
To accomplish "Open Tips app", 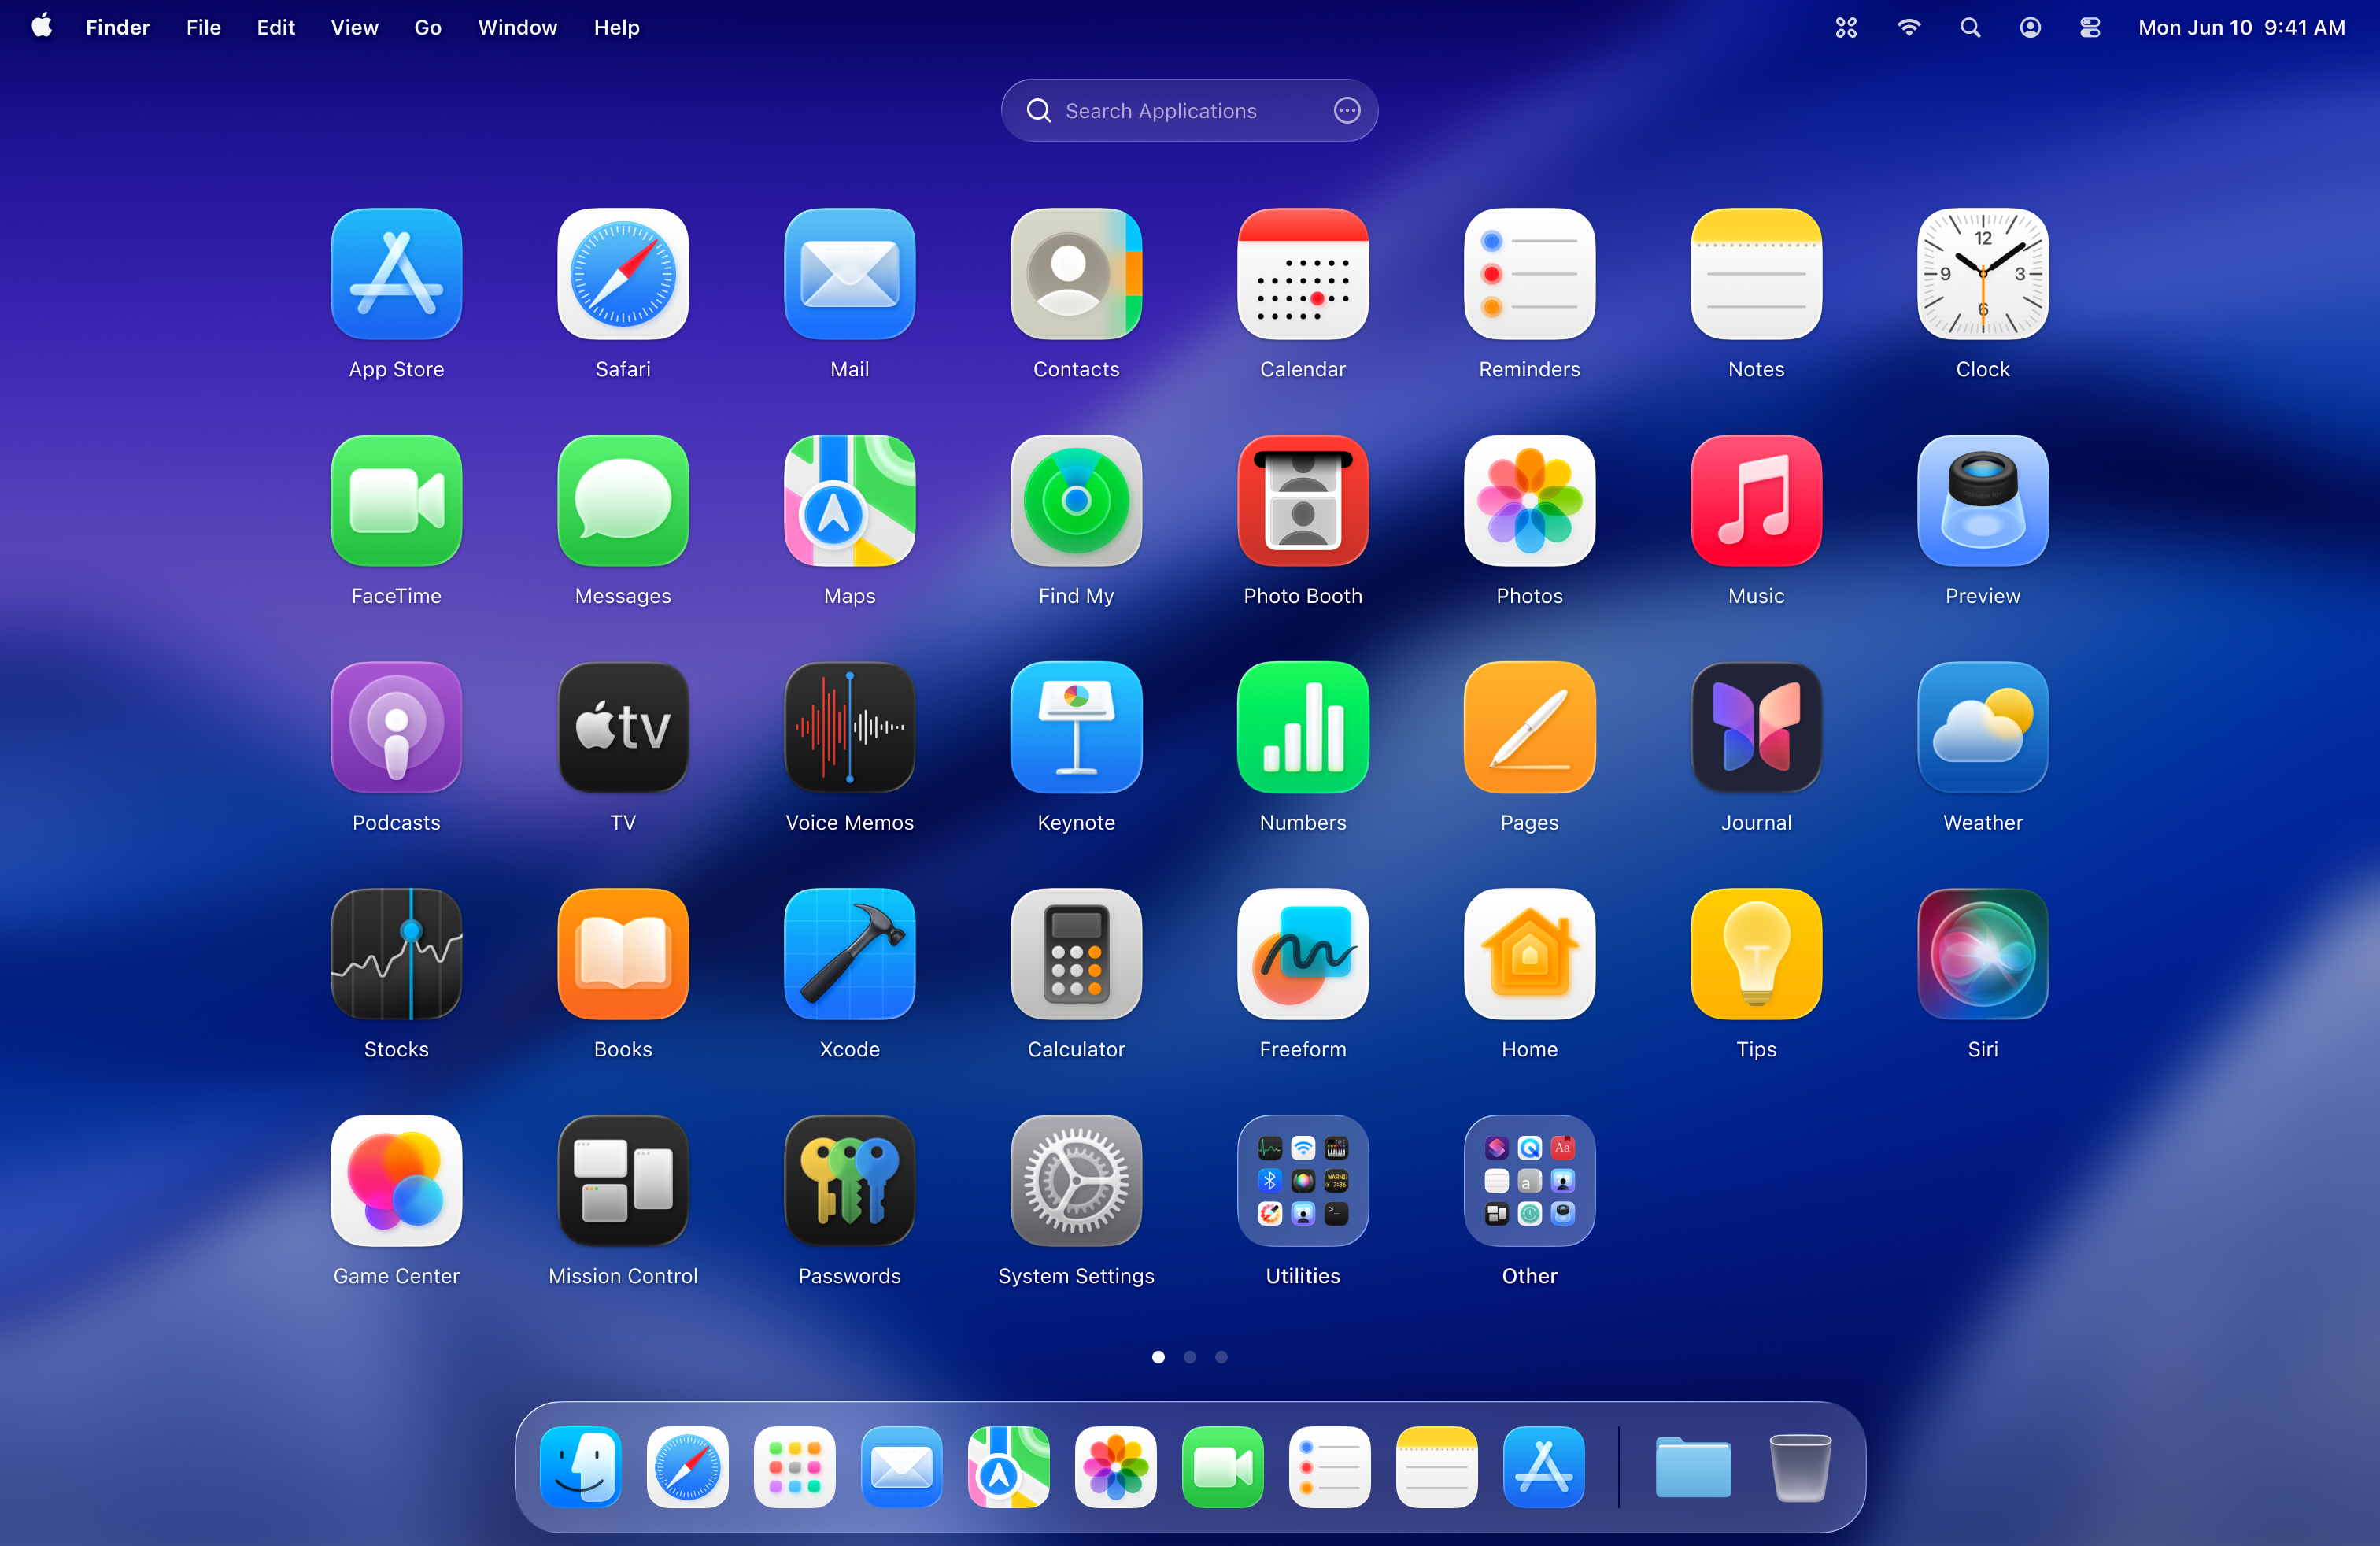I will click(x=1756, y=954).
